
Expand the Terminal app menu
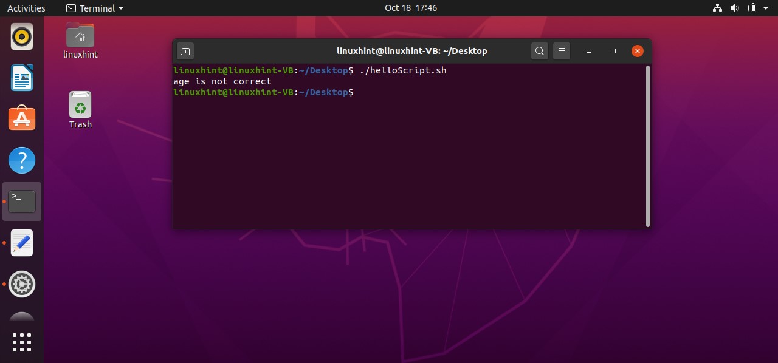pos(95,8)
